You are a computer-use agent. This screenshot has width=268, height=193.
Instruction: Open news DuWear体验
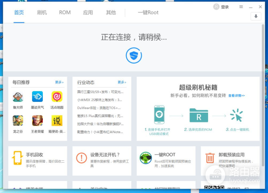point(99,108)
